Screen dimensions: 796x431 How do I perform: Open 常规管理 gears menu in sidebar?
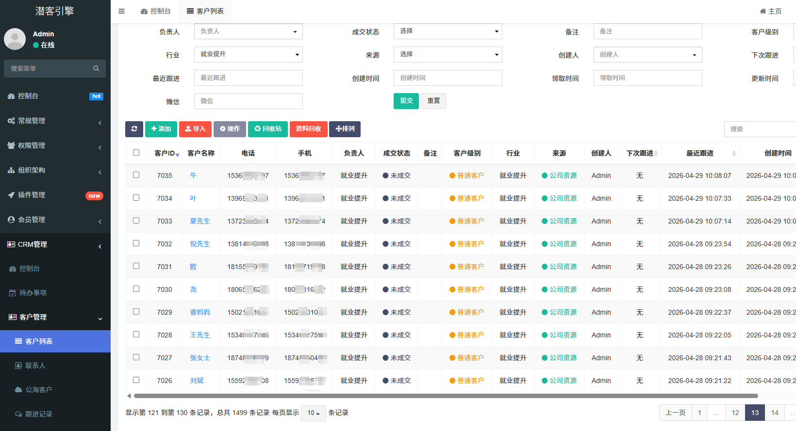[55, 121]
